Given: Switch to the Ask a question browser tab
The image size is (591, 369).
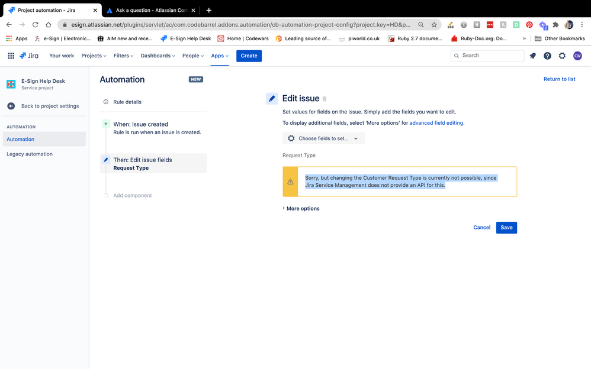Looking at the screenshot, I should coord(151,10).
